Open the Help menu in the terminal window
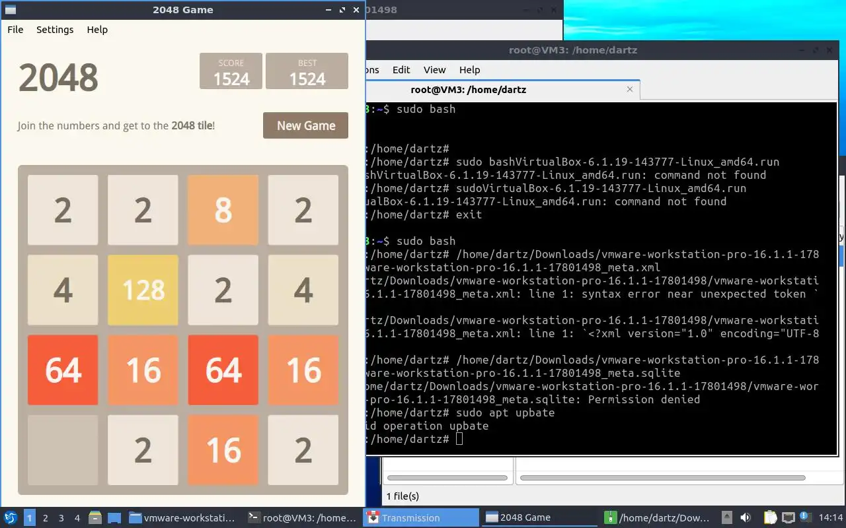Image resolution: width=846 pixels, height=528 pixels. point(469,70)
